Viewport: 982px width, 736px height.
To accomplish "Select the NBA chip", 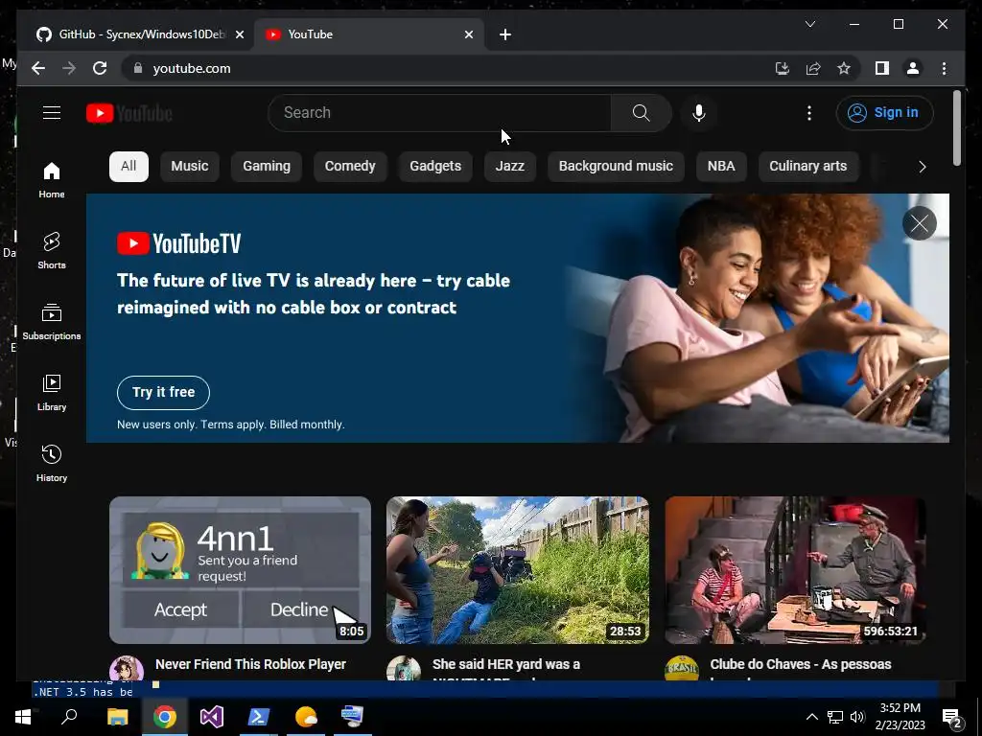I will (x=721, y=167).
